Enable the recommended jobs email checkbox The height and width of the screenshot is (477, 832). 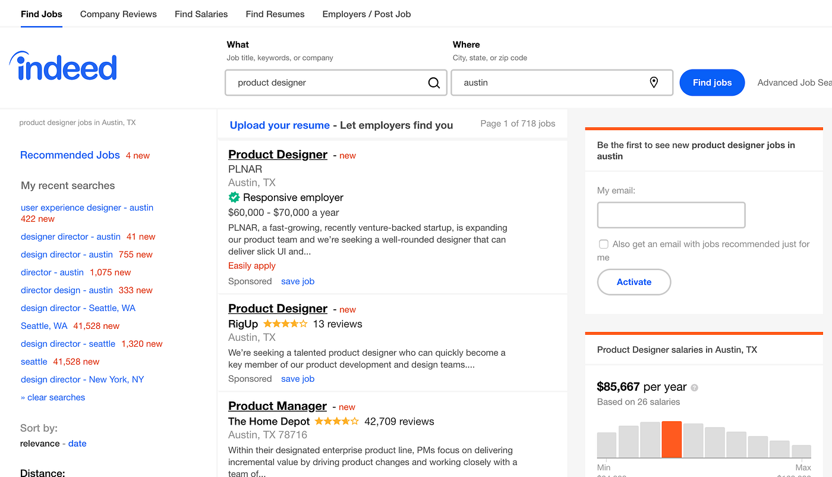pos(604,244)
